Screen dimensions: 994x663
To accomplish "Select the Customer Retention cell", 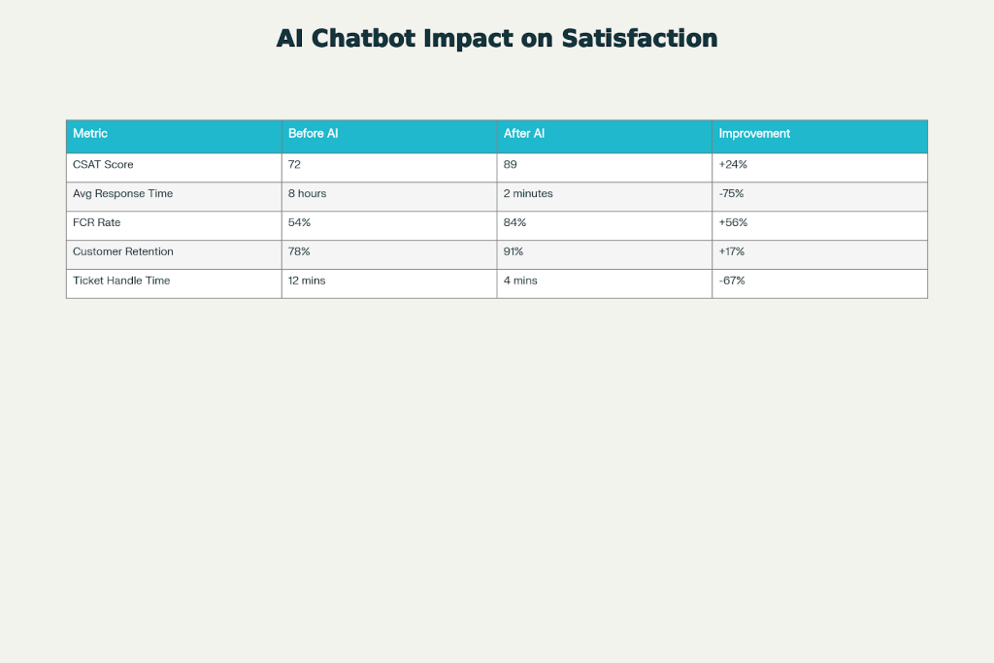I will coord(122,252).
